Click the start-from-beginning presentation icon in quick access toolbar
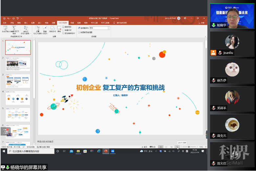 click(x=17, y=18)
